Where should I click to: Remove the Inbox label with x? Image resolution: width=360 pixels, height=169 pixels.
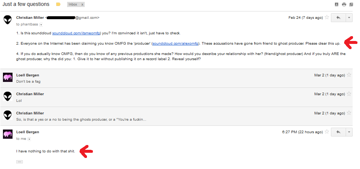[83, 4]
